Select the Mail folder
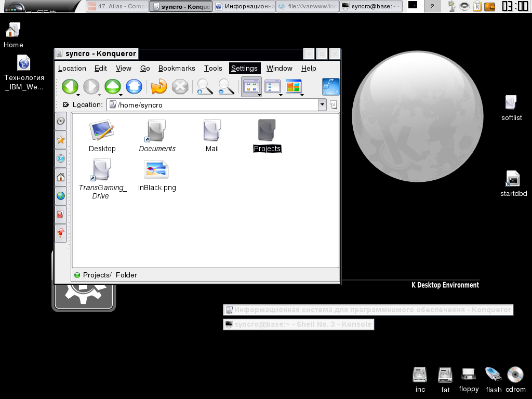The width and height of the screenshot is (532, 399). point(212,136)
